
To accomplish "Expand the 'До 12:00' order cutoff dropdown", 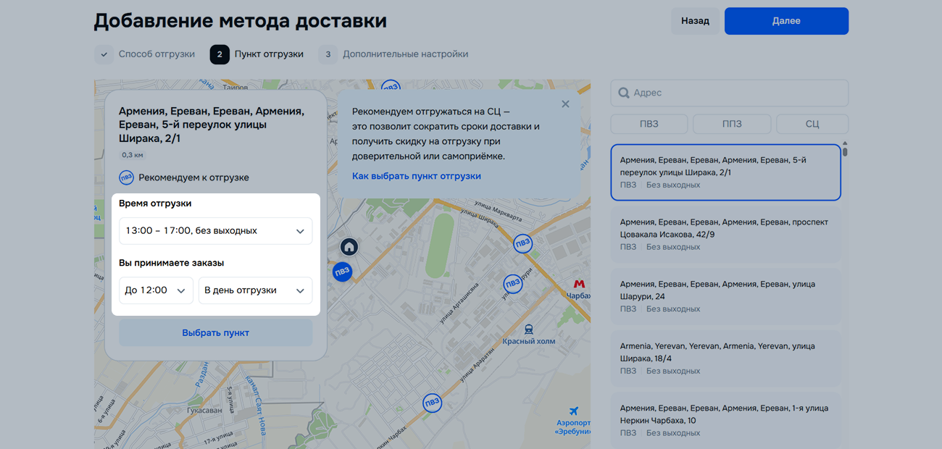I will tap(156, 290).
